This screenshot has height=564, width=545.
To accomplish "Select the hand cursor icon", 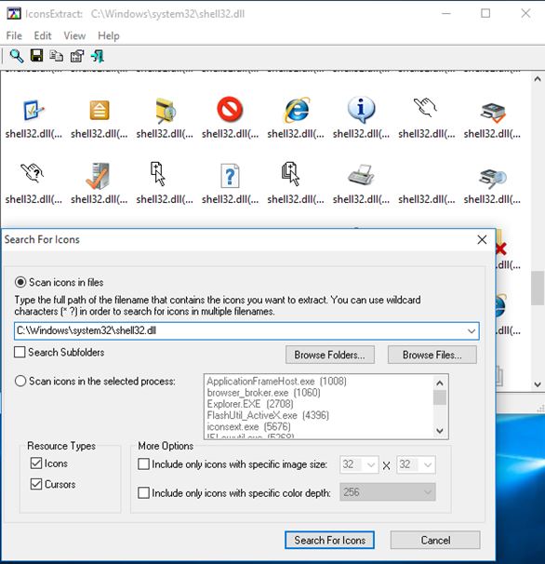I will coord(425,108).
